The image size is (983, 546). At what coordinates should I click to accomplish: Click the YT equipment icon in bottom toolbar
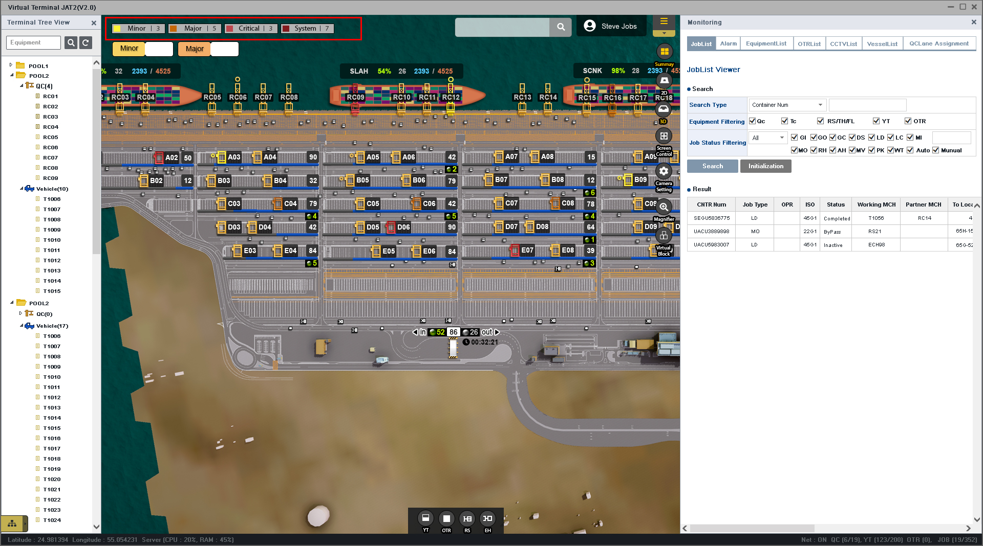pyautogui.click(x=425, y=518)
